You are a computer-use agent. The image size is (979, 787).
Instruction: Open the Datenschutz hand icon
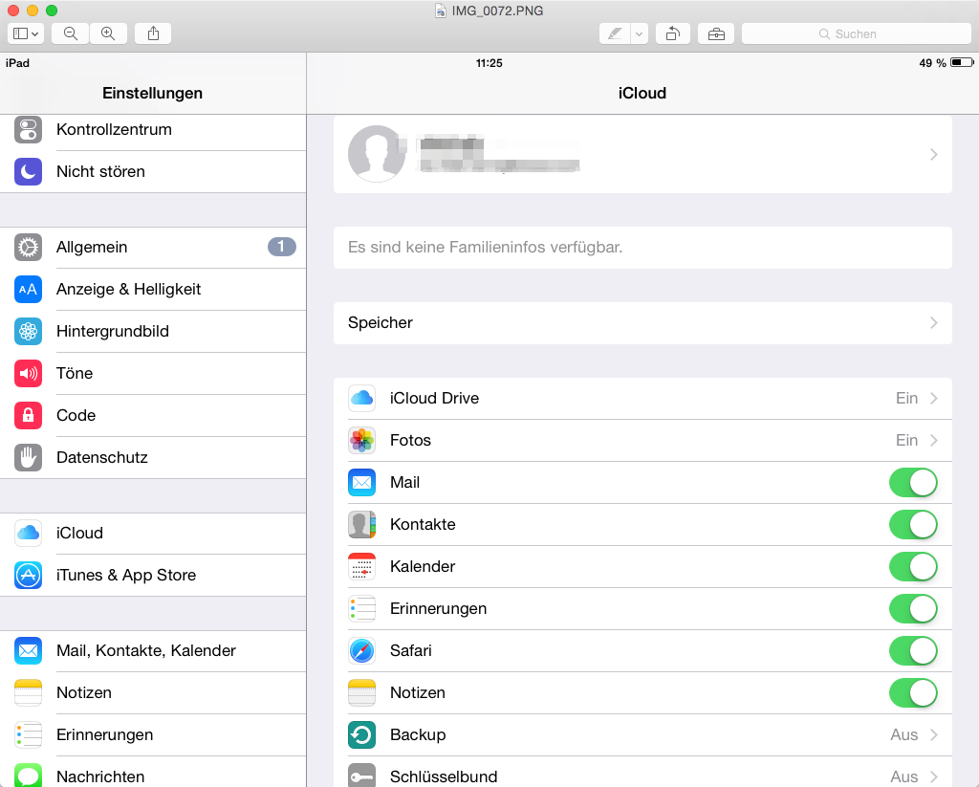28,457
